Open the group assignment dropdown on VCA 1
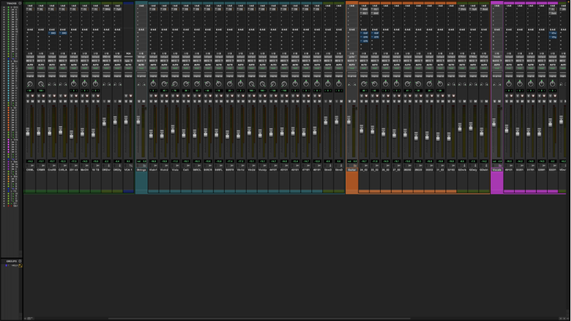This screenshot has width=571, height=321. pyautogui.click(x=128, y=76)
